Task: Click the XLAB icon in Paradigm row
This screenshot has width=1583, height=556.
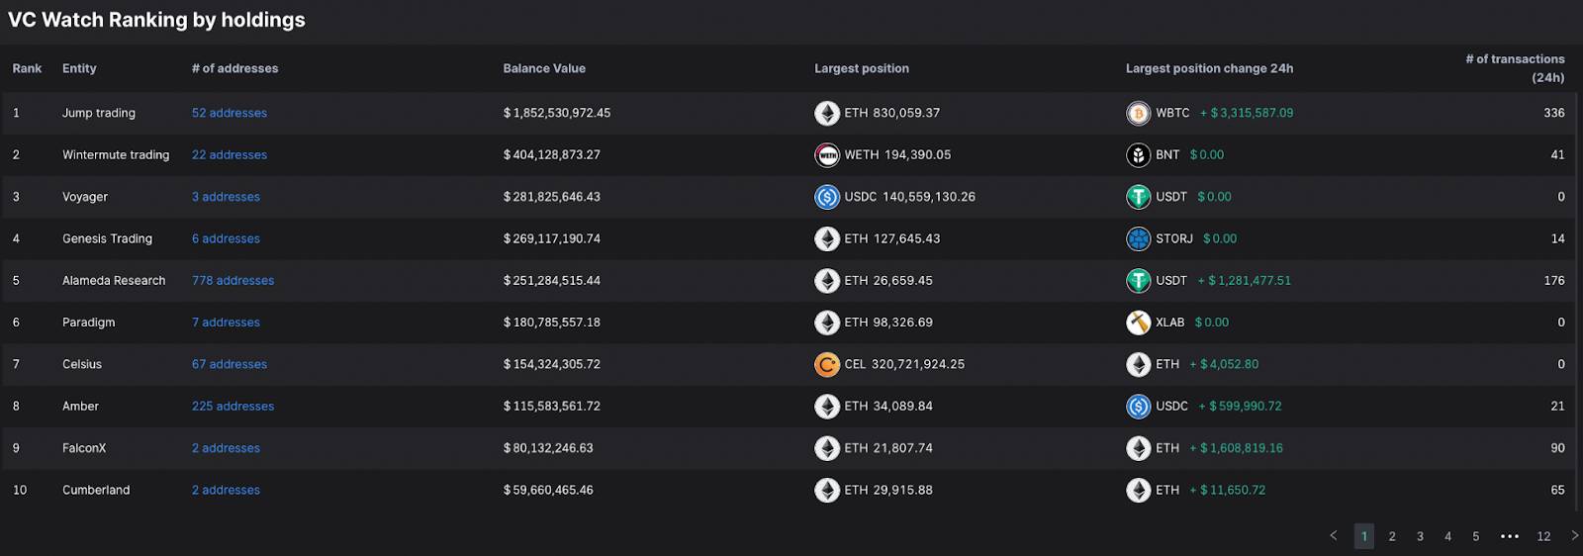Action: [1139, 323]
